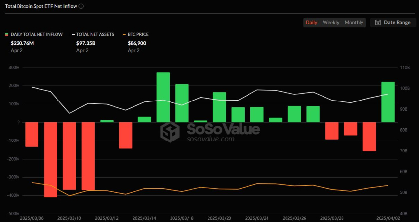Toggle the Total Net Assets white line legend
The height and width of the screenshot is (222, 419).
coord(93,34)
